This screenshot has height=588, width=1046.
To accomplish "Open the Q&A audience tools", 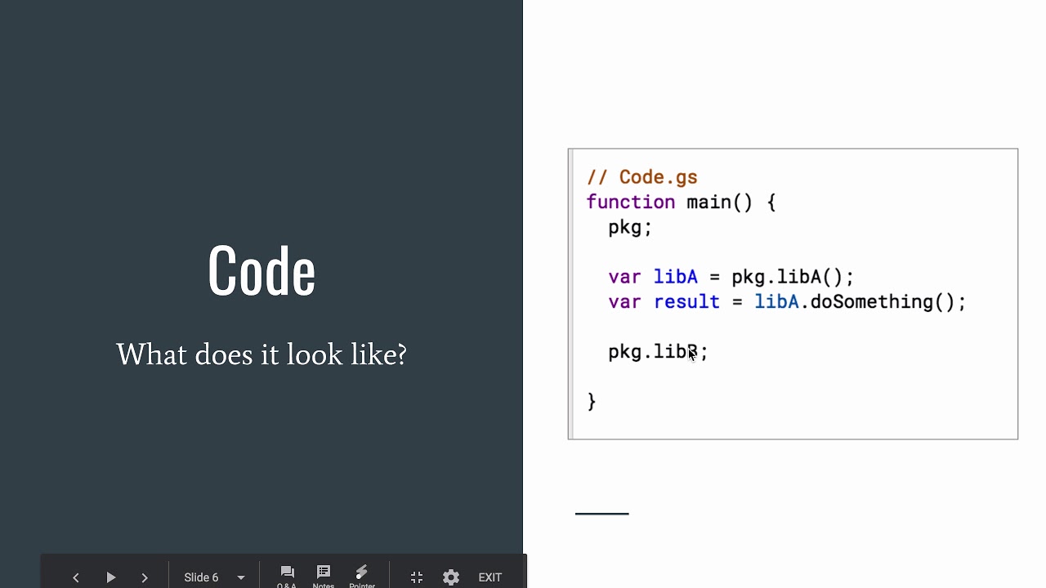I will [287, 576].
